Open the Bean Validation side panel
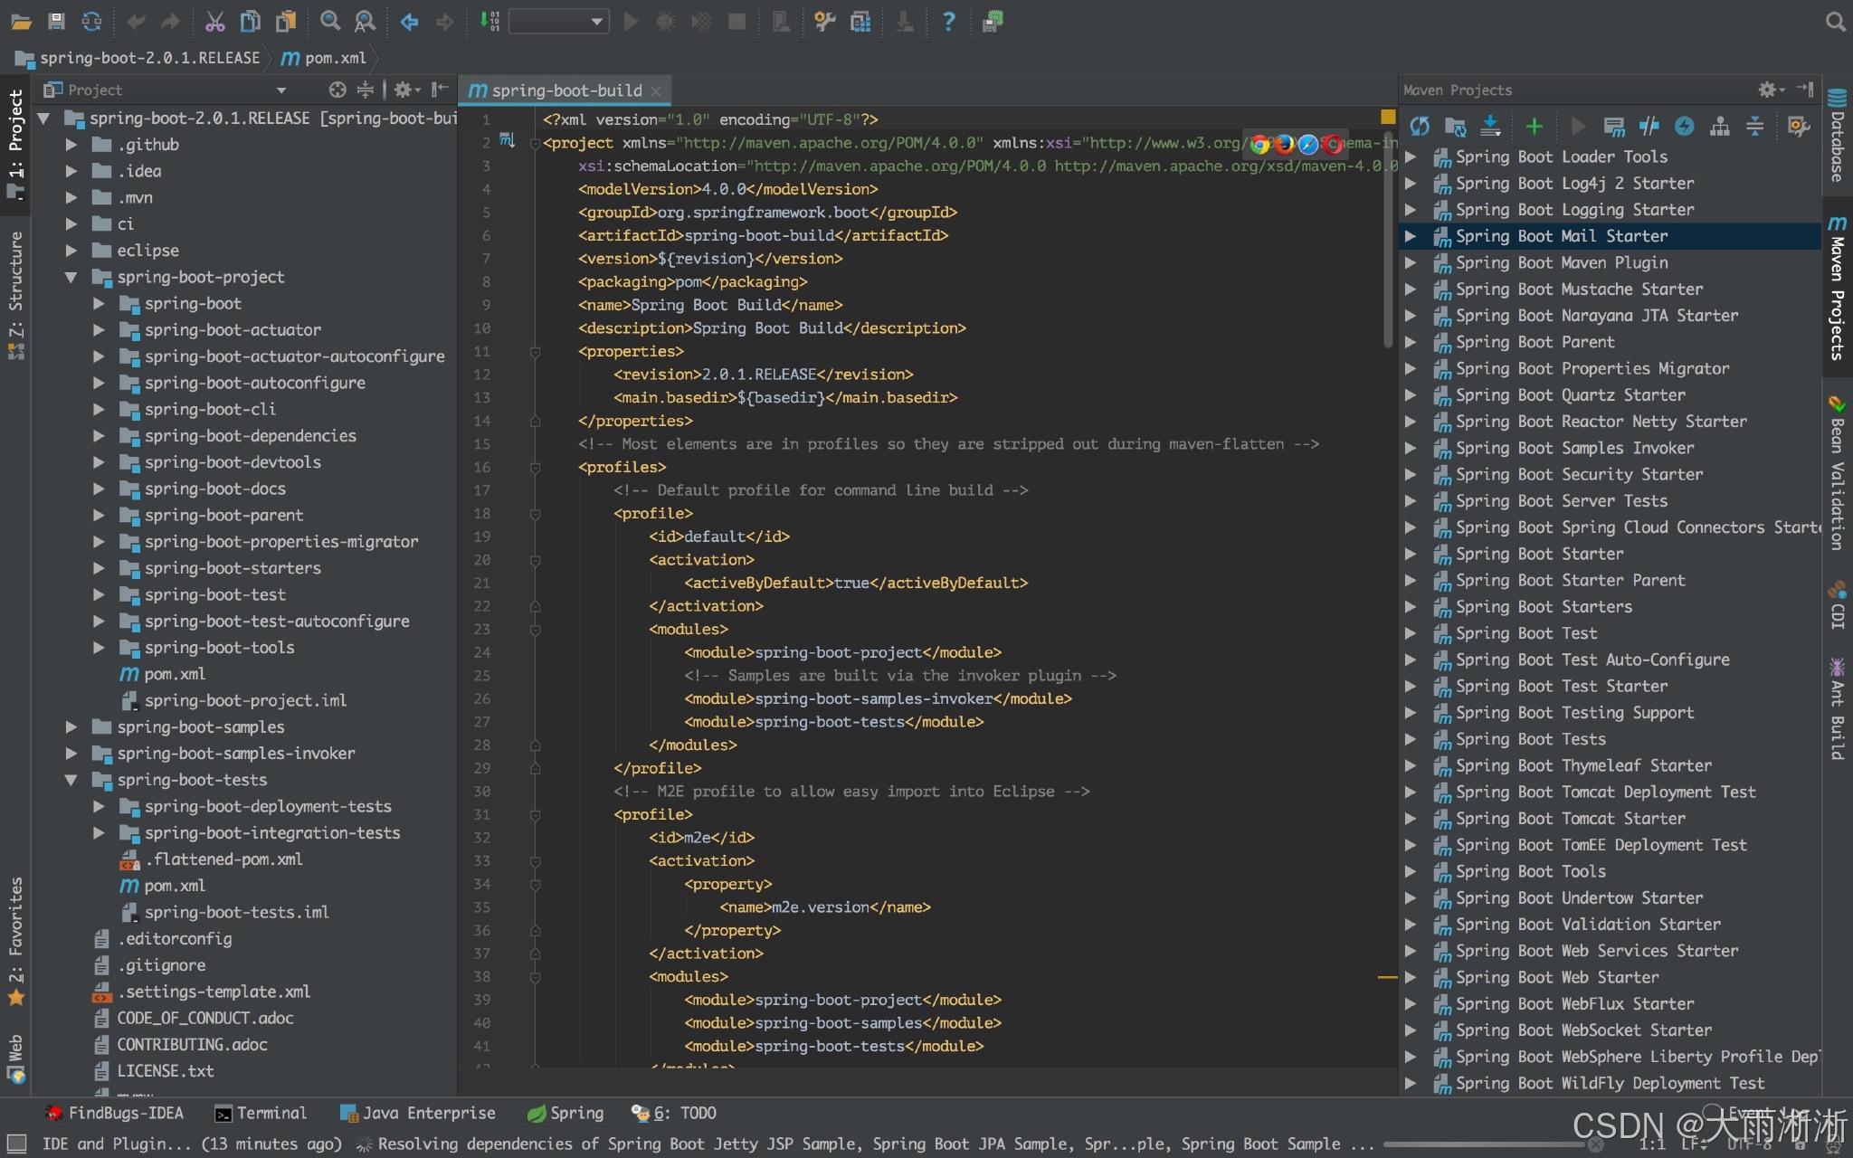Viewport: 1853px width, 1158px height. click(x=1837, y=472)
